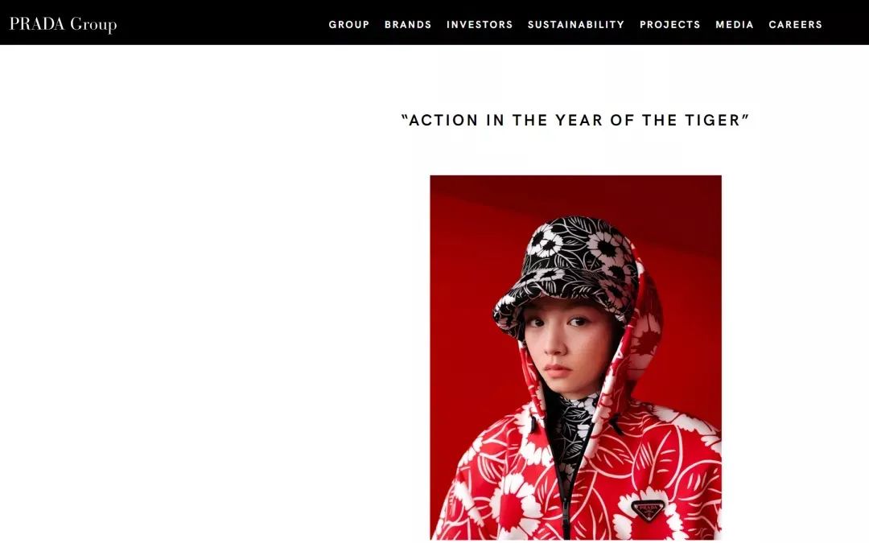Go to the INVESTORS section
This screenshot has height=543, width=869.
(480, 24)
